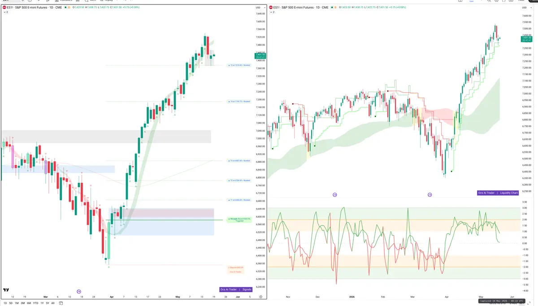Click the Ocs Ai Trader Liquidity Chart badge
This screenshot has height=306, width=538.
(498, 193)
